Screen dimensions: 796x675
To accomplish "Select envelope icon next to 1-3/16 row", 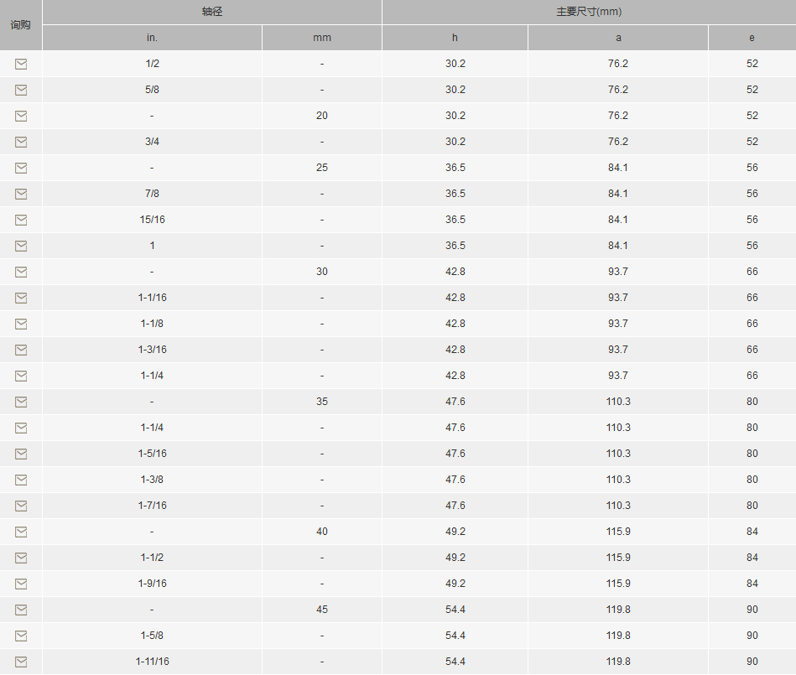I will (x=21, y=350).
